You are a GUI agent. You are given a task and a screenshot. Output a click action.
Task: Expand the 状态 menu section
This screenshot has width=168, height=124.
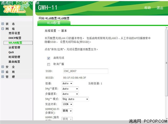point(3,24)
